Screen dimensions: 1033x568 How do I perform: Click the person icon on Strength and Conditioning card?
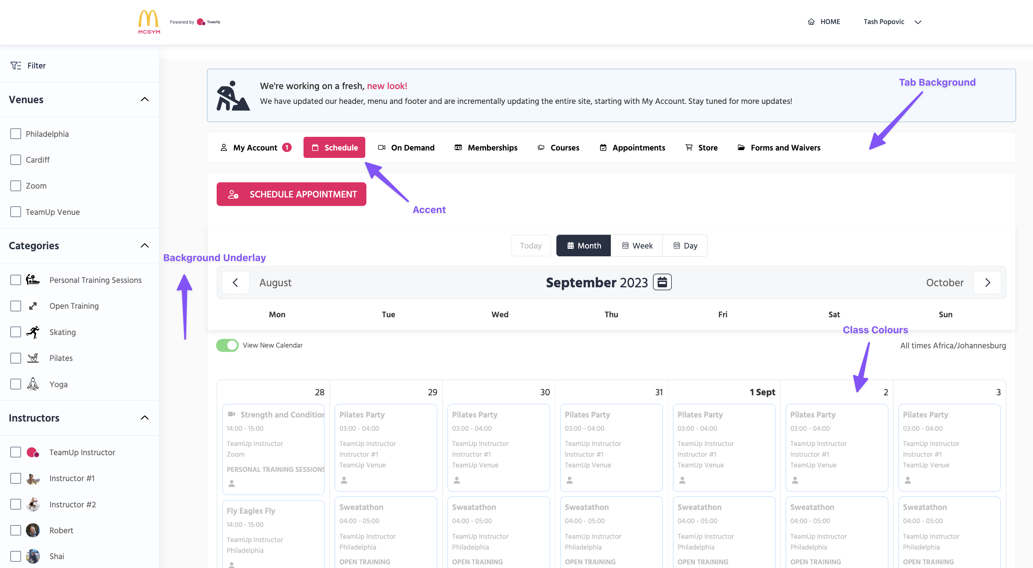(231, 483)
